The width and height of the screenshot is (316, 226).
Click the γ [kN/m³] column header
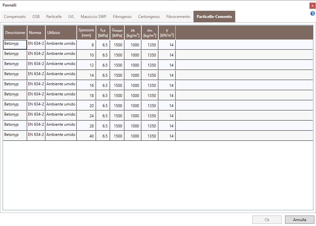tap(167, 32)
